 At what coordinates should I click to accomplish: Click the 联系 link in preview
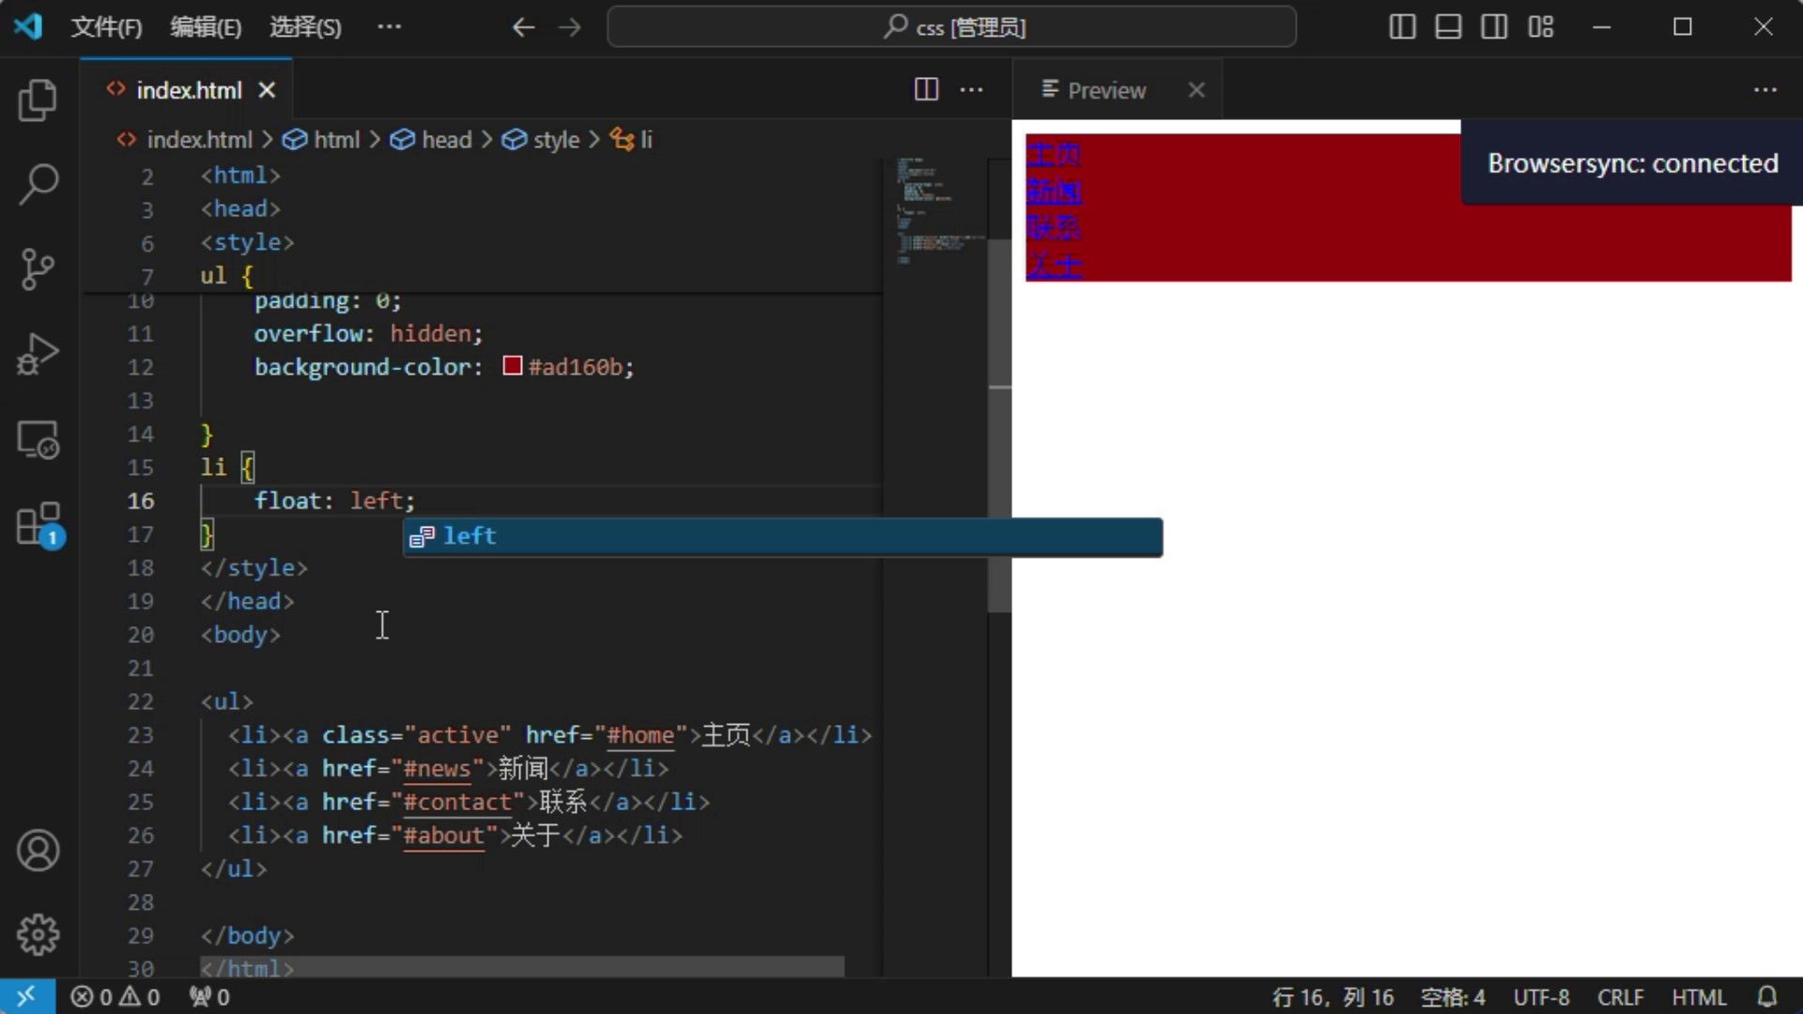coord(1053,228)
